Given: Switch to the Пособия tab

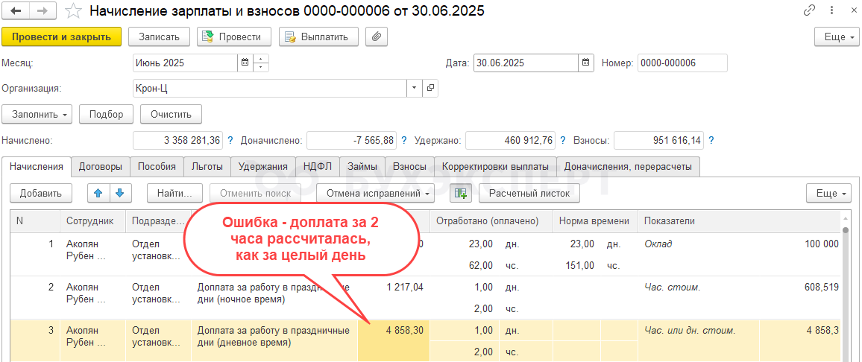Looking at the screenshot, I should (157, 166).
